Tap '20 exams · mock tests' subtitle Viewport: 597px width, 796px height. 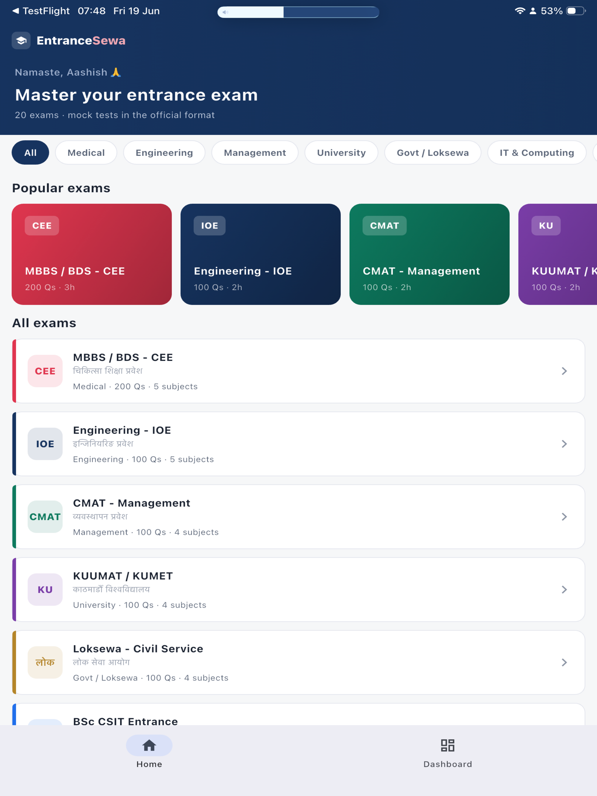pyautogui.click(x=115, y=115)
